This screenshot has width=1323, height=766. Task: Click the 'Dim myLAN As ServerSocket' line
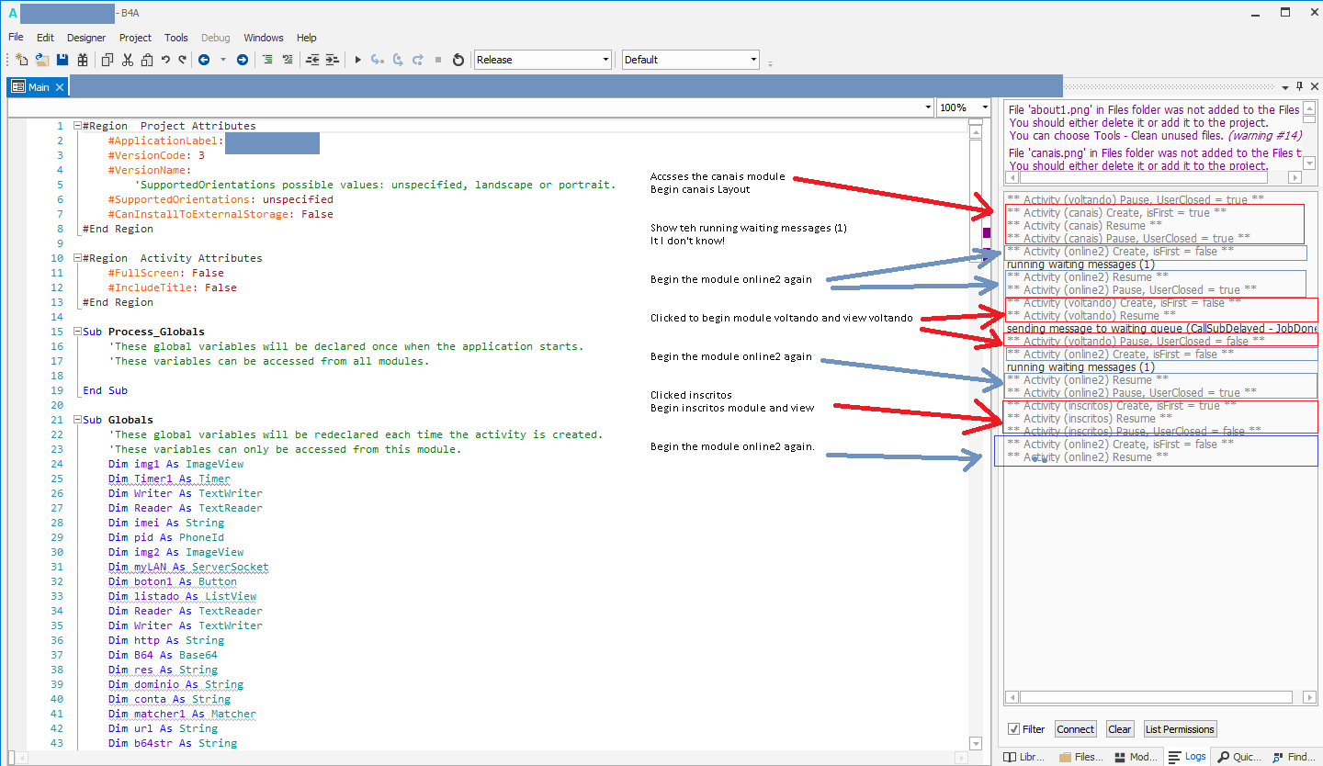point(188,567)
